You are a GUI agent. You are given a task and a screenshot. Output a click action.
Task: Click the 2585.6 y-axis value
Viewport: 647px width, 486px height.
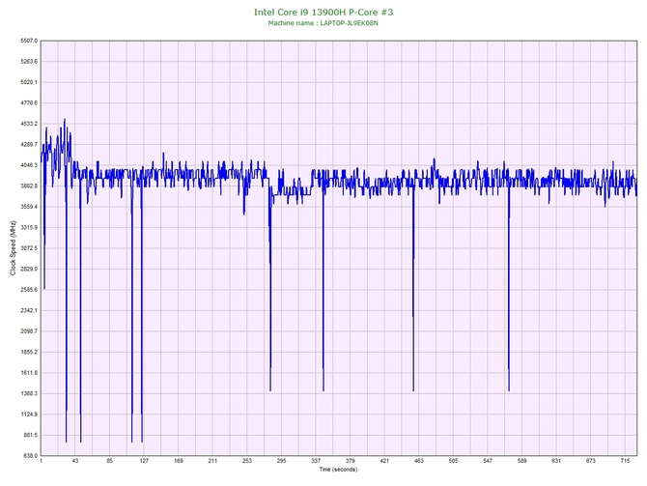pyautogui.click(x=29, y=290)
